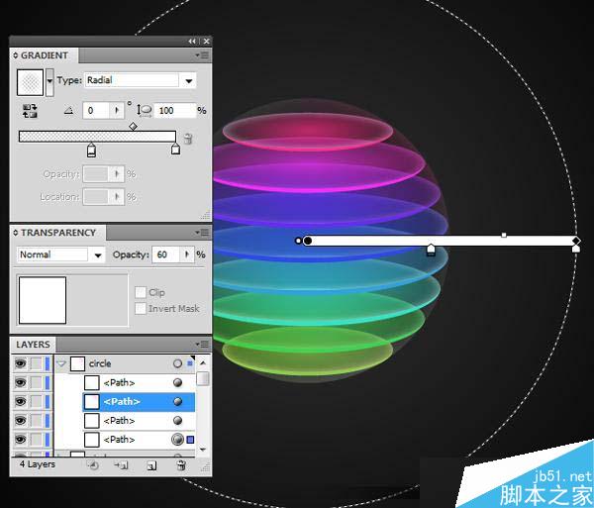Collapse the panels with the double-arrow icon
Screen dimensions: 594x508
click(192, 42)
